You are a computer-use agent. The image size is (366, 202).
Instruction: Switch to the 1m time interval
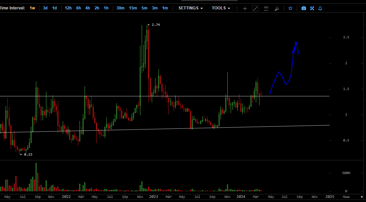tap(165, 8)
